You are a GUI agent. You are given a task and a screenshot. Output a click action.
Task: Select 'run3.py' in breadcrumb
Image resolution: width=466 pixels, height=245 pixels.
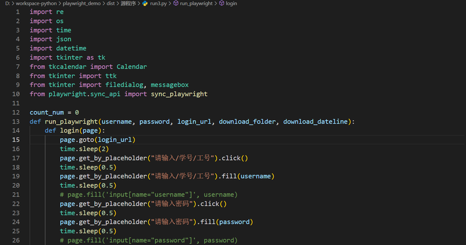(x=158, y=3)
